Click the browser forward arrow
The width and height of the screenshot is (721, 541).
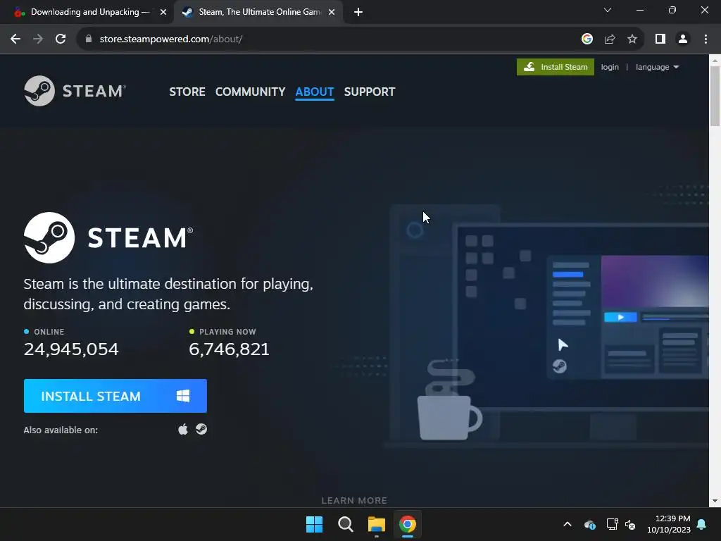(x=38, y=39)
